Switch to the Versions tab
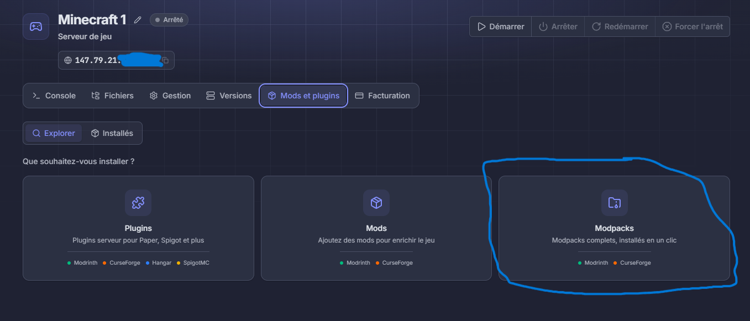The image size is (750, 321). tap(229, 96)
